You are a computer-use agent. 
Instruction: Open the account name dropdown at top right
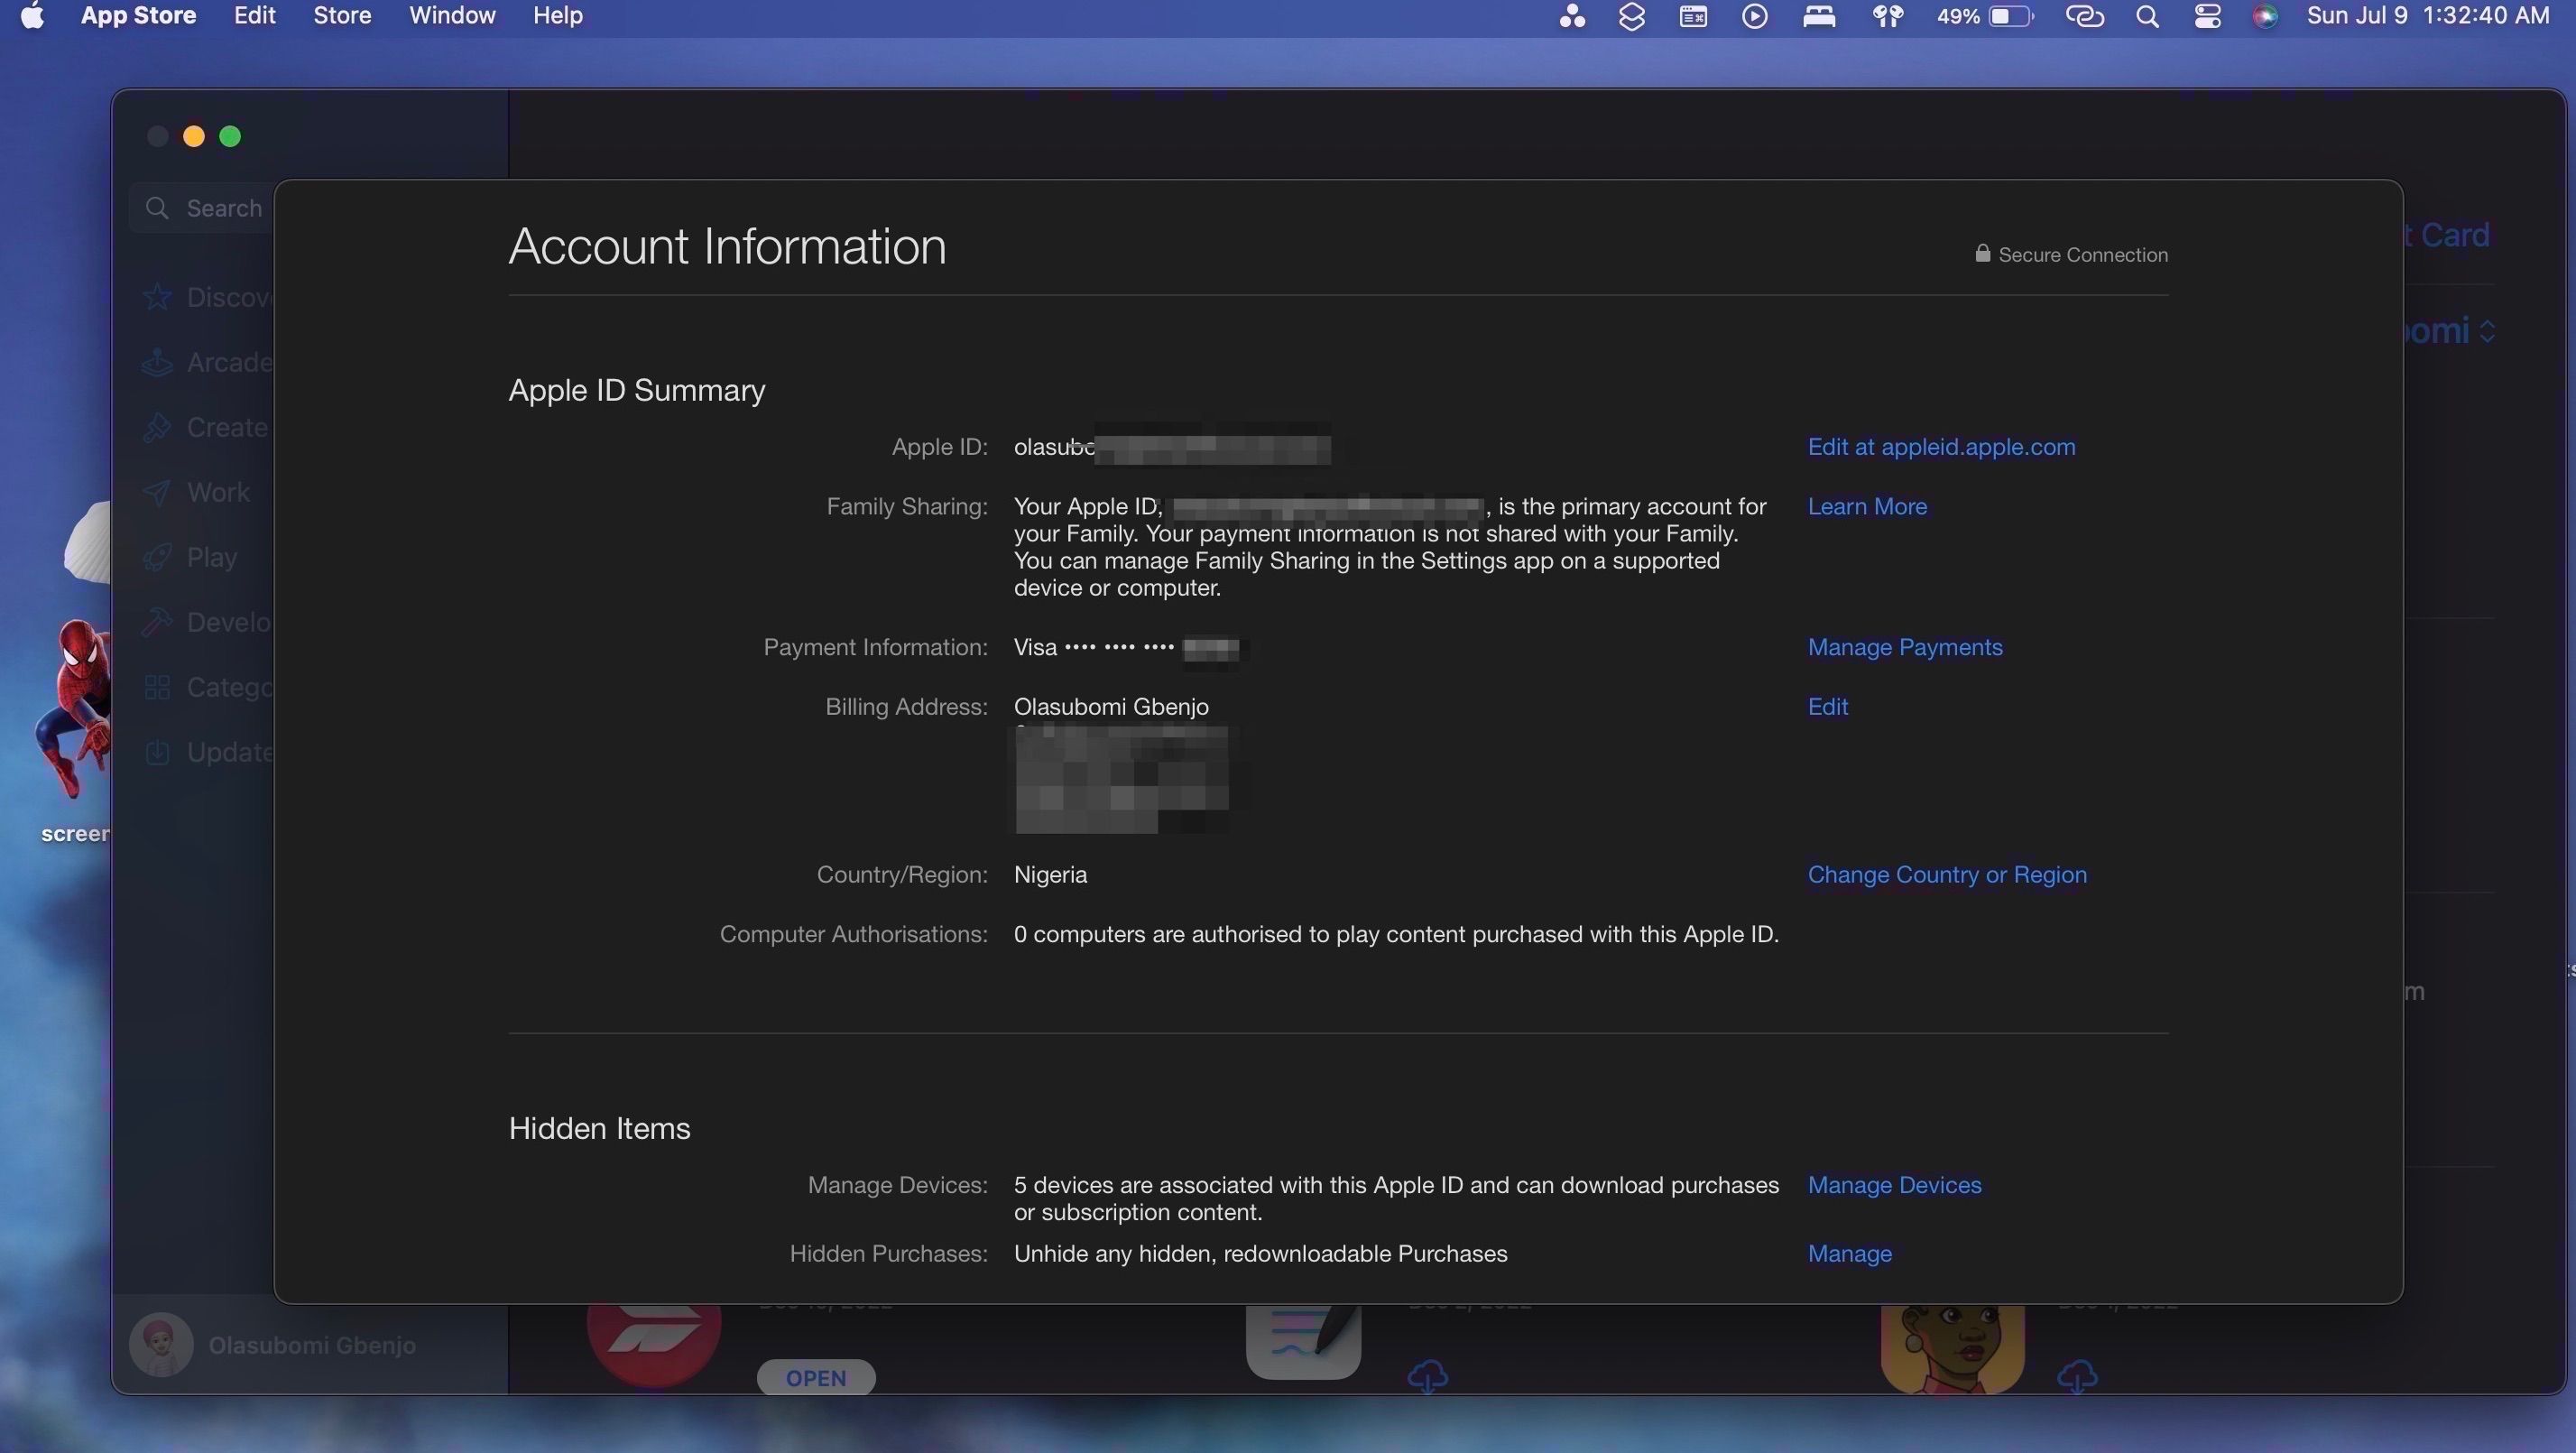tap(2450, 331)
